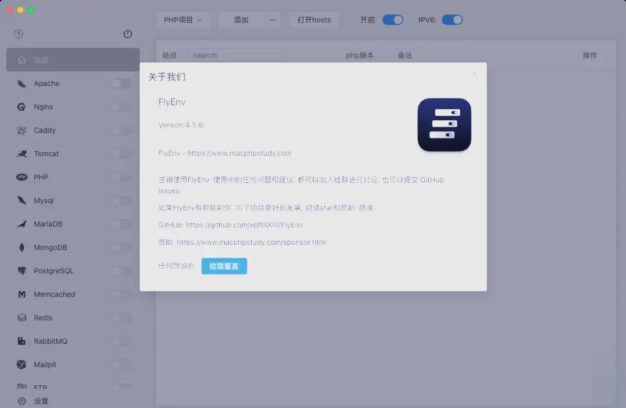Select the Mysql icon
Image resolution: width=626 pixels, height=408 pixels.
[21, 200]
